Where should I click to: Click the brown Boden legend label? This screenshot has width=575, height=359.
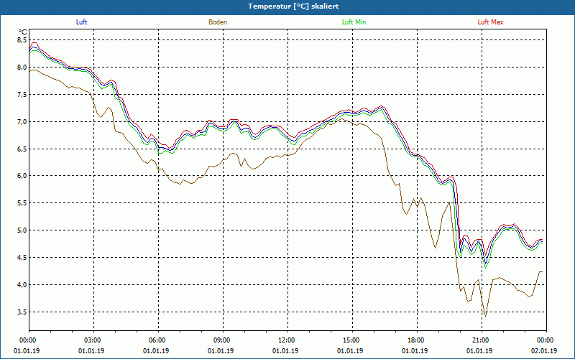[218, 22]
